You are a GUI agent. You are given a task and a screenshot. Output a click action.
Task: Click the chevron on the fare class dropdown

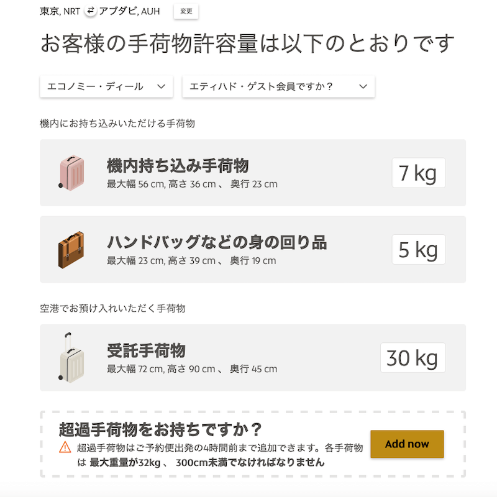161,87
